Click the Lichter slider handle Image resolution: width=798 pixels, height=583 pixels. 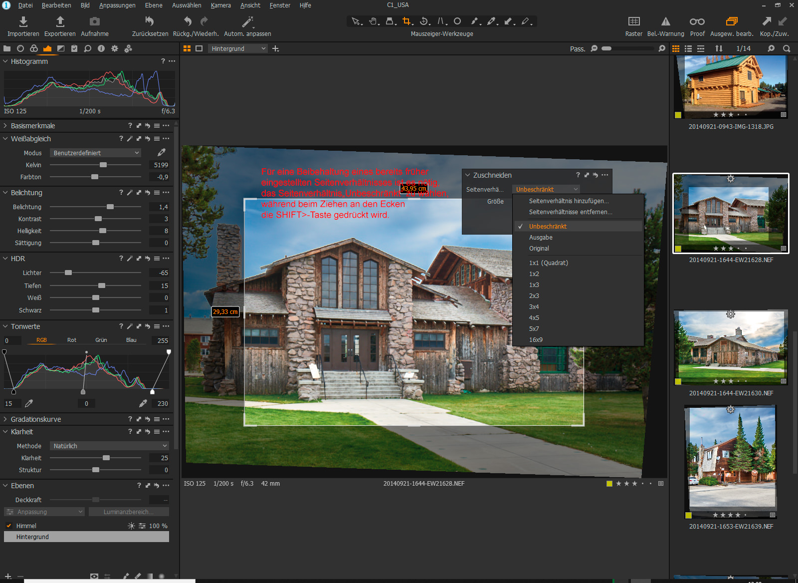(68, 273)
